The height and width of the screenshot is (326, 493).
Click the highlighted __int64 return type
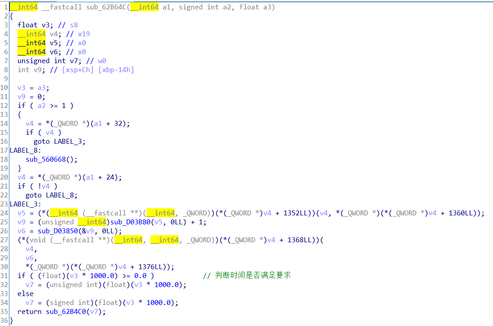click(x=23, y=7)
